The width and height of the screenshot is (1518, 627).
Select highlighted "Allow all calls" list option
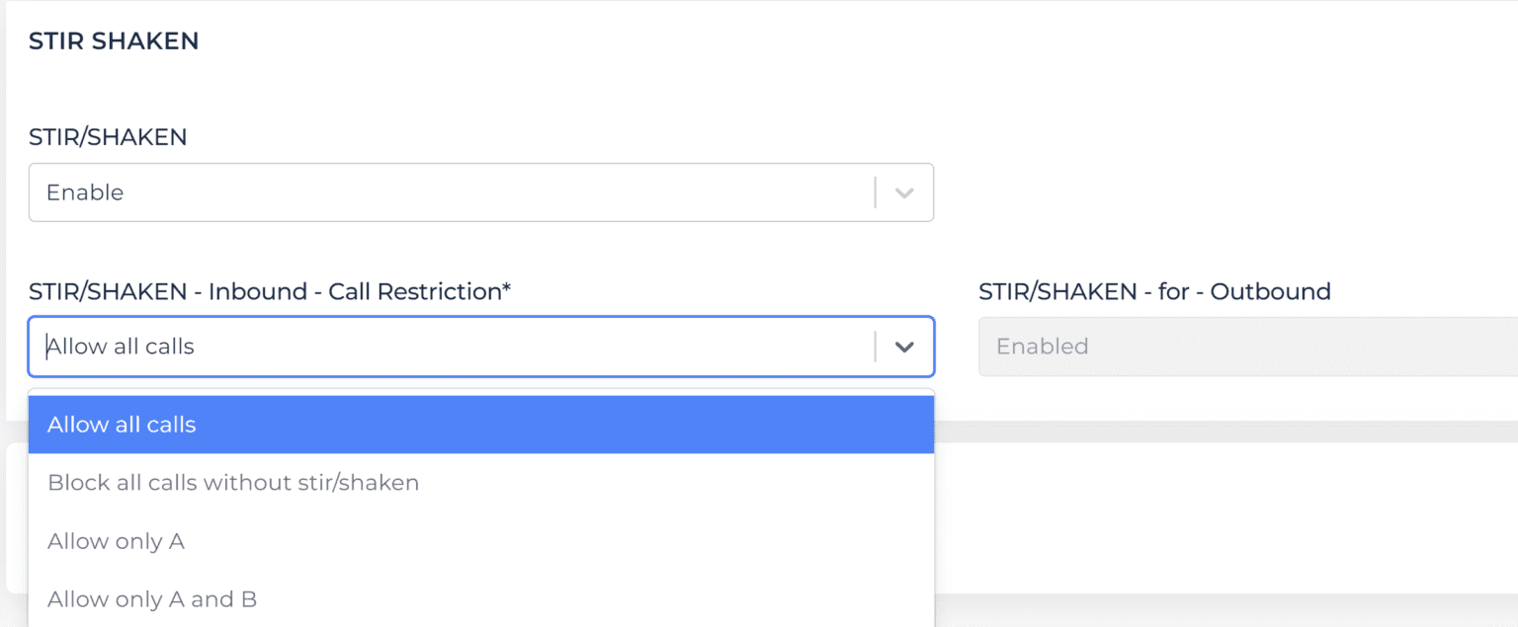click(x=480, y=425)
